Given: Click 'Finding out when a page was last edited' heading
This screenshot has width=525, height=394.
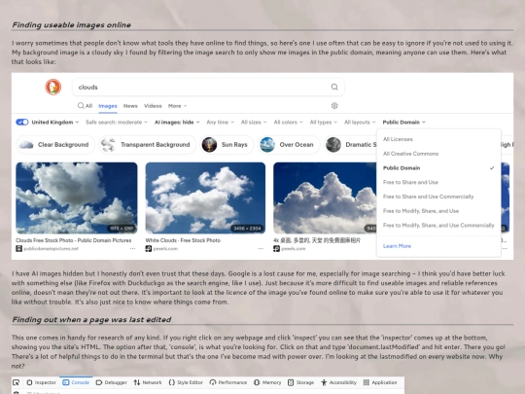Looking at the screenshot, I should point(91,319).
